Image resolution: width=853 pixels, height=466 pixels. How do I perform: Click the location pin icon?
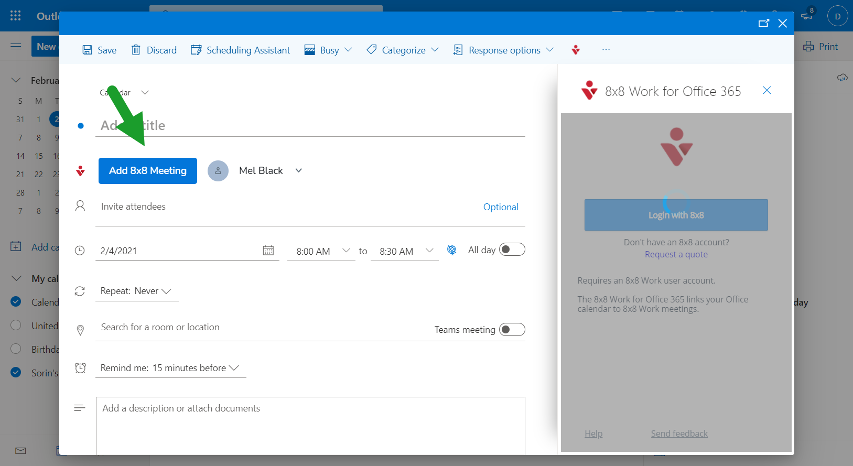80,330
